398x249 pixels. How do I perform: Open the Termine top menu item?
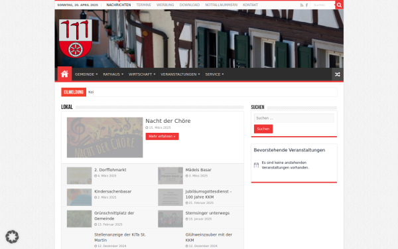point(143,5)
